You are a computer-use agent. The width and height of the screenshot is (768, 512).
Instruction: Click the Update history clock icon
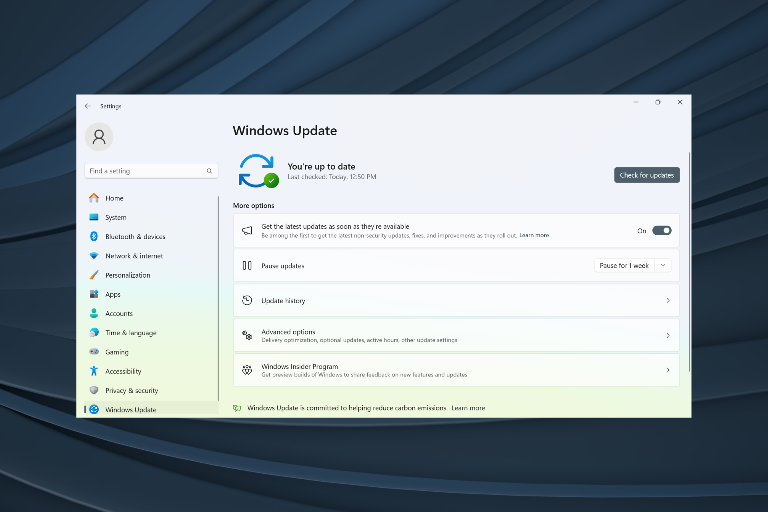pos(247,300)
